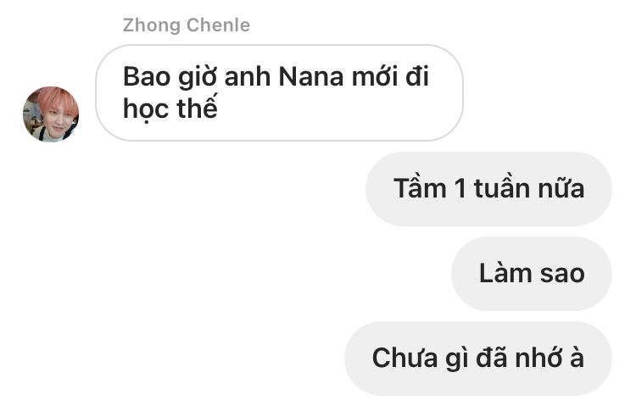Click 'Bao giờ' at the message start
The height and width of the screenshot is (406, 636).
click(170, 76)
